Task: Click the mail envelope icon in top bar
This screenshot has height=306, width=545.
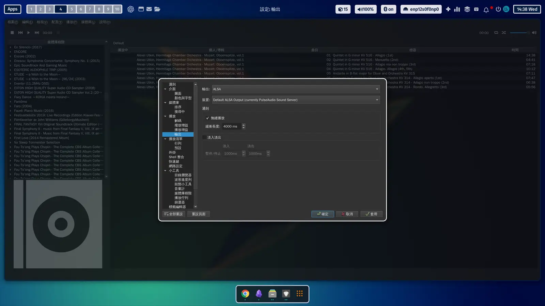Action: coord(149,9)
